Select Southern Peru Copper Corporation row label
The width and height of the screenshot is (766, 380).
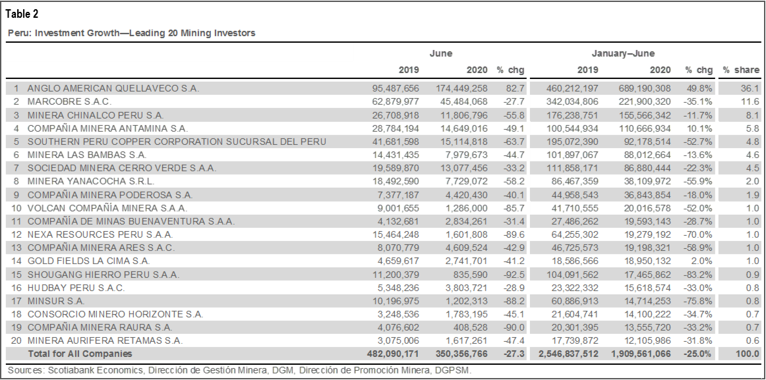176,142
